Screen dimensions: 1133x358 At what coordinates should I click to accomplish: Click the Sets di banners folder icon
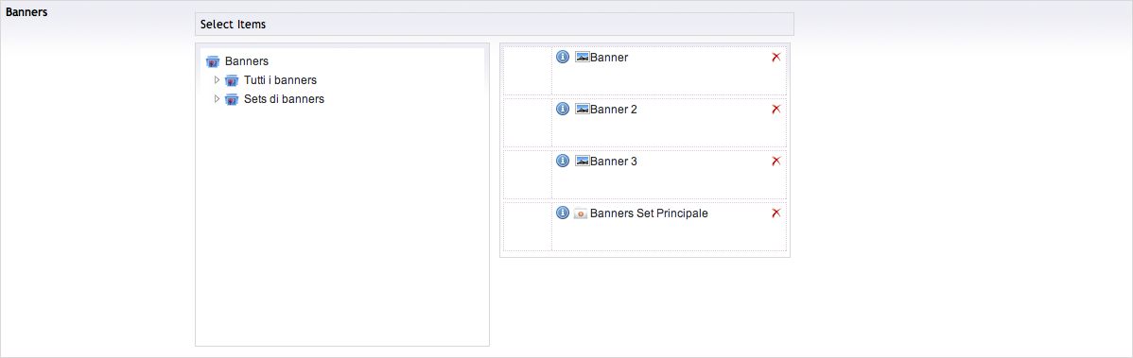[x=231, y=99]
